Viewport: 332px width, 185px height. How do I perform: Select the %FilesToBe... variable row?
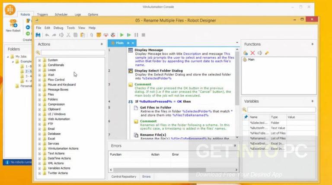point(279,133)
